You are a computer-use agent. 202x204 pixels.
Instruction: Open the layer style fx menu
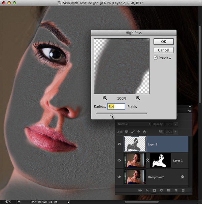(x=147, y=190)
